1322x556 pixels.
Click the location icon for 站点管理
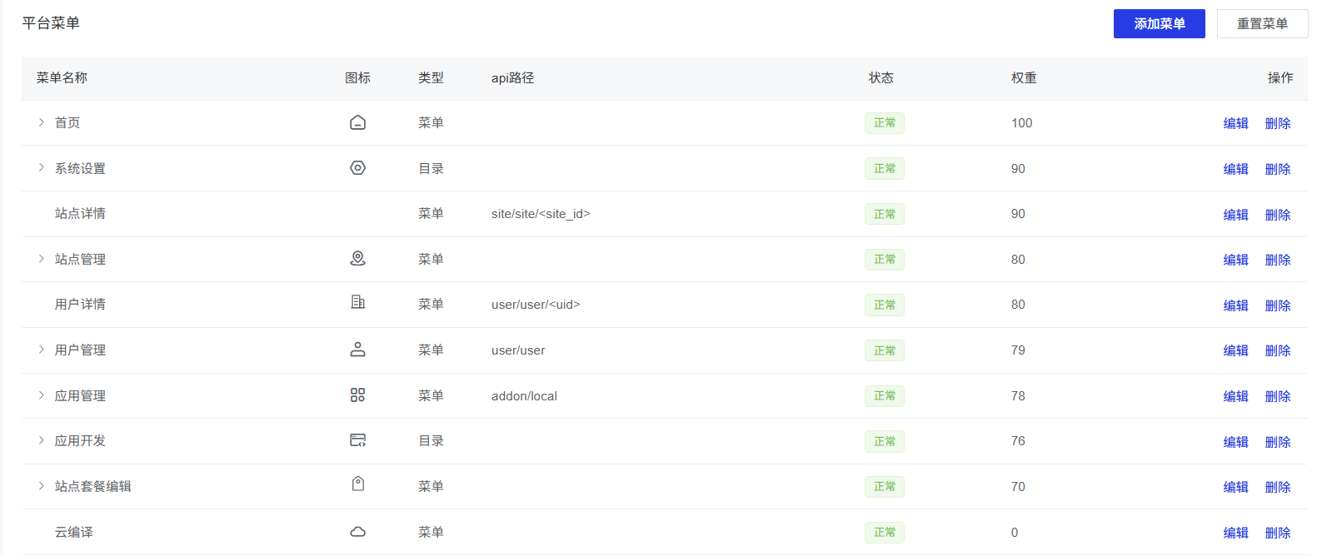pyautogui.click(x=357, y=259)
